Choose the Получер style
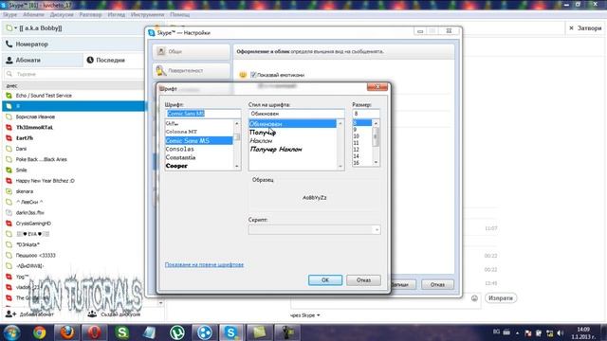 click(x=263, y=133)
